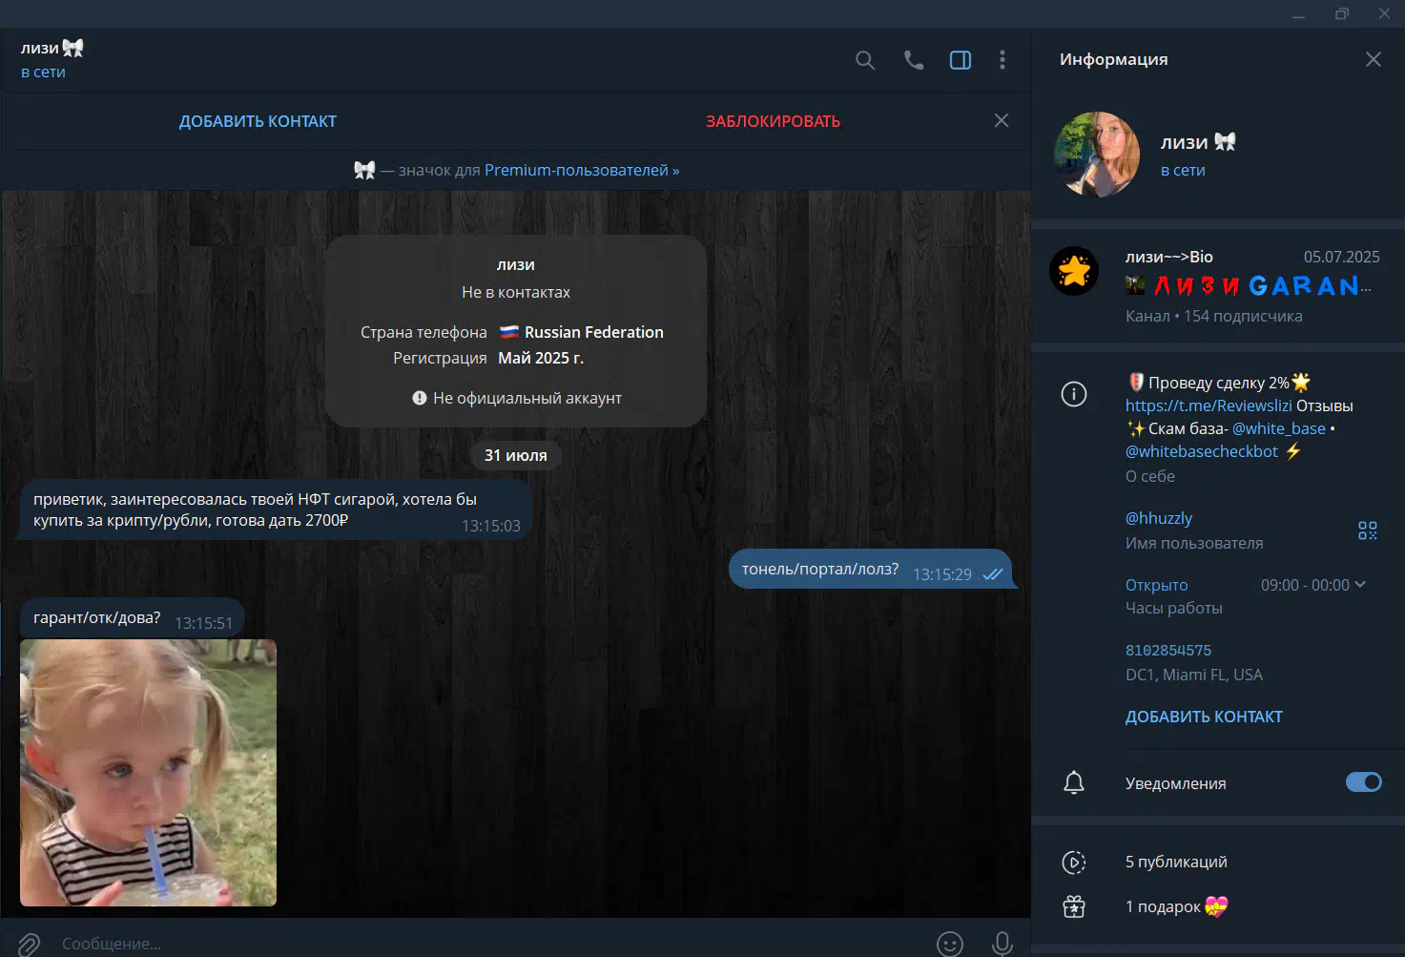1405x957 pixels.
Task: Click the bell notifications icon
Action: pos(1074,783)
